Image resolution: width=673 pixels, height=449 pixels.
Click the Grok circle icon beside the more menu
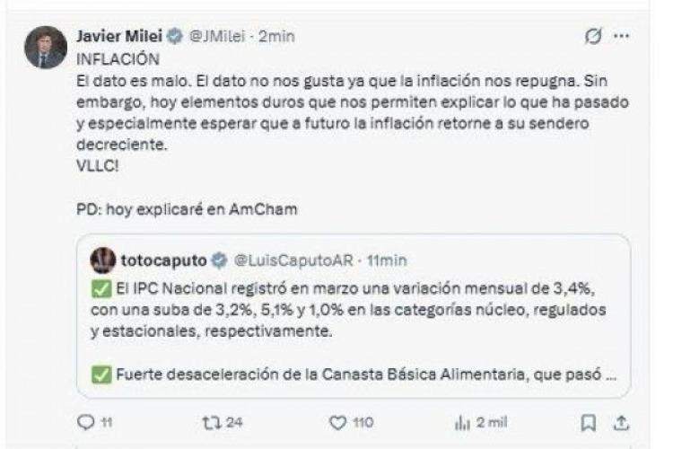pyautogui.click(x=591, y=37)
